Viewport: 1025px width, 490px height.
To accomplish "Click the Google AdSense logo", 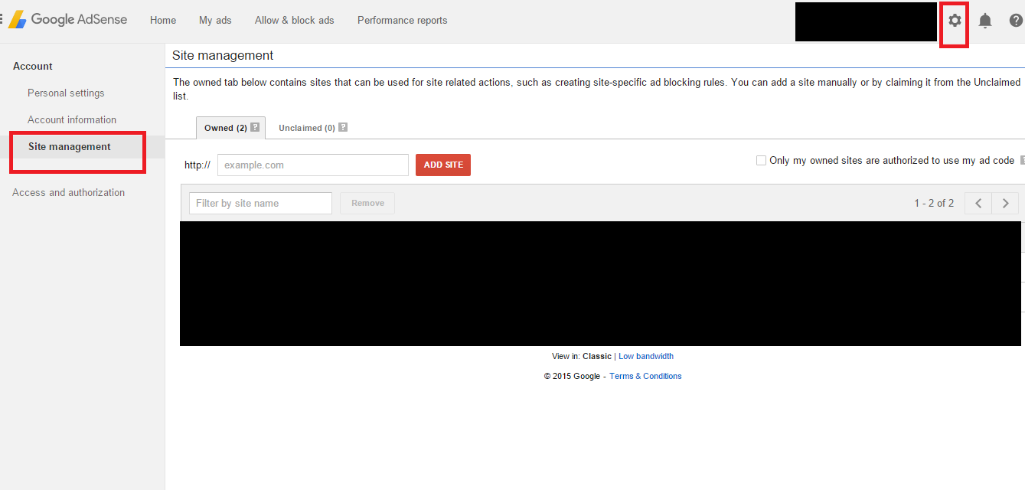I will pyautogui.click(x=67, y=20).
